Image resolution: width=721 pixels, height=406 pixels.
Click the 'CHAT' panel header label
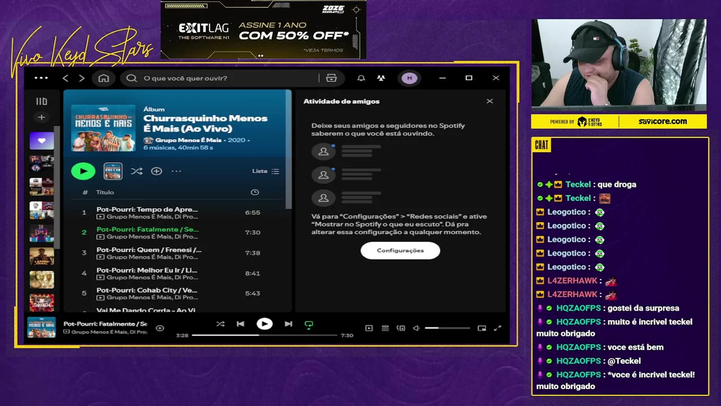click(x=541, y=145)
